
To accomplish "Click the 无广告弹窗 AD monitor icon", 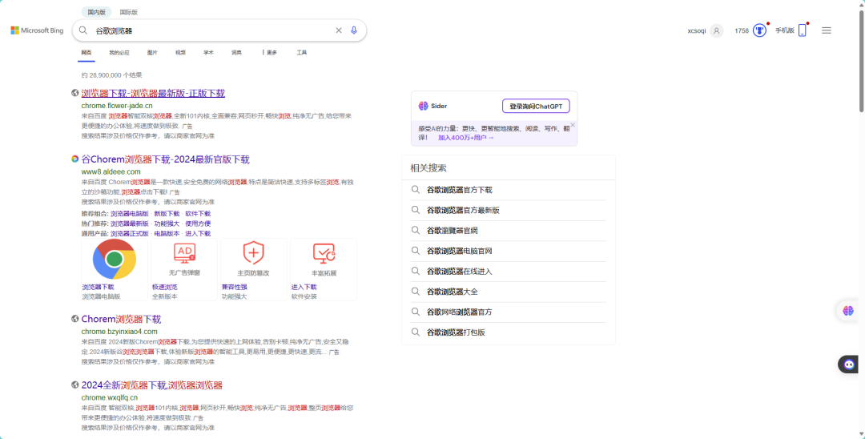I will pos(184,252).
